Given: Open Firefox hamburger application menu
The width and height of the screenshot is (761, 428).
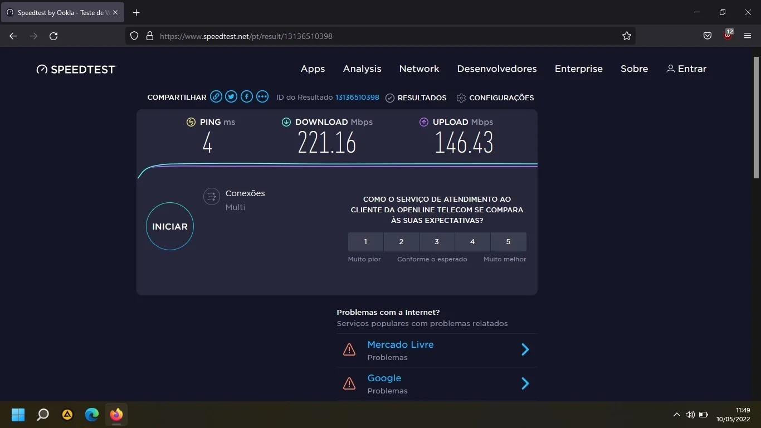Looking at the screenshot, I should click(x=748, y=36).
